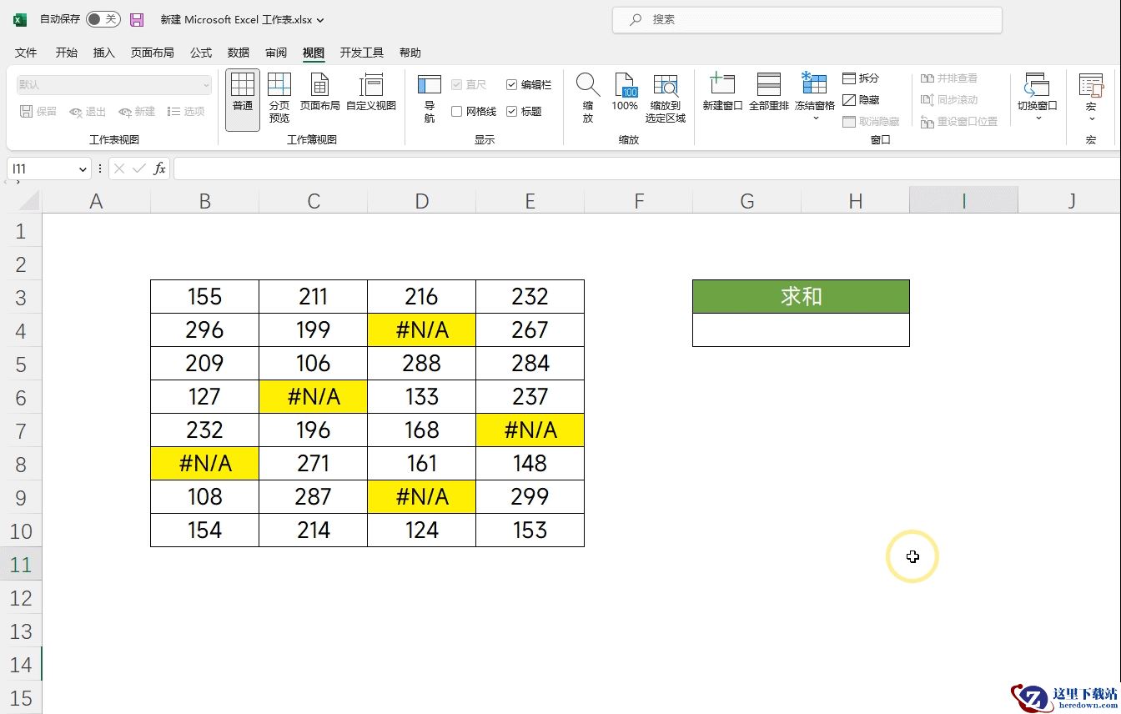Open the 文件 (File) menu

coord(26,53)
